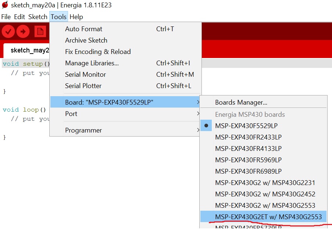The image size is (332, 232).
Task: Select MSP-EXP430FR2433LP board
Action: 248,137
